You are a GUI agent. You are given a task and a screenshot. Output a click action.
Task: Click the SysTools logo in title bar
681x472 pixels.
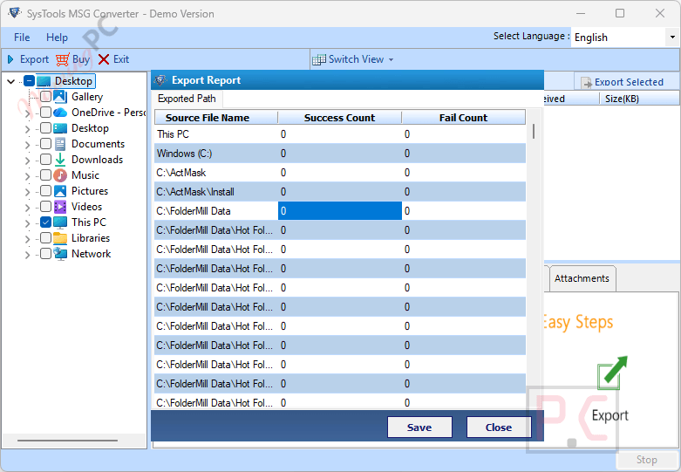pyautogui.click(x=14, y=13)
